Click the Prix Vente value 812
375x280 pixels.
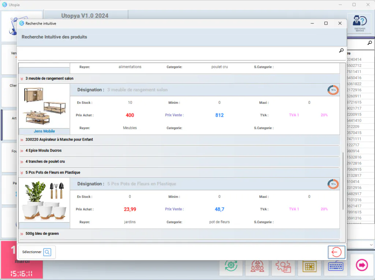click(219, 115)
